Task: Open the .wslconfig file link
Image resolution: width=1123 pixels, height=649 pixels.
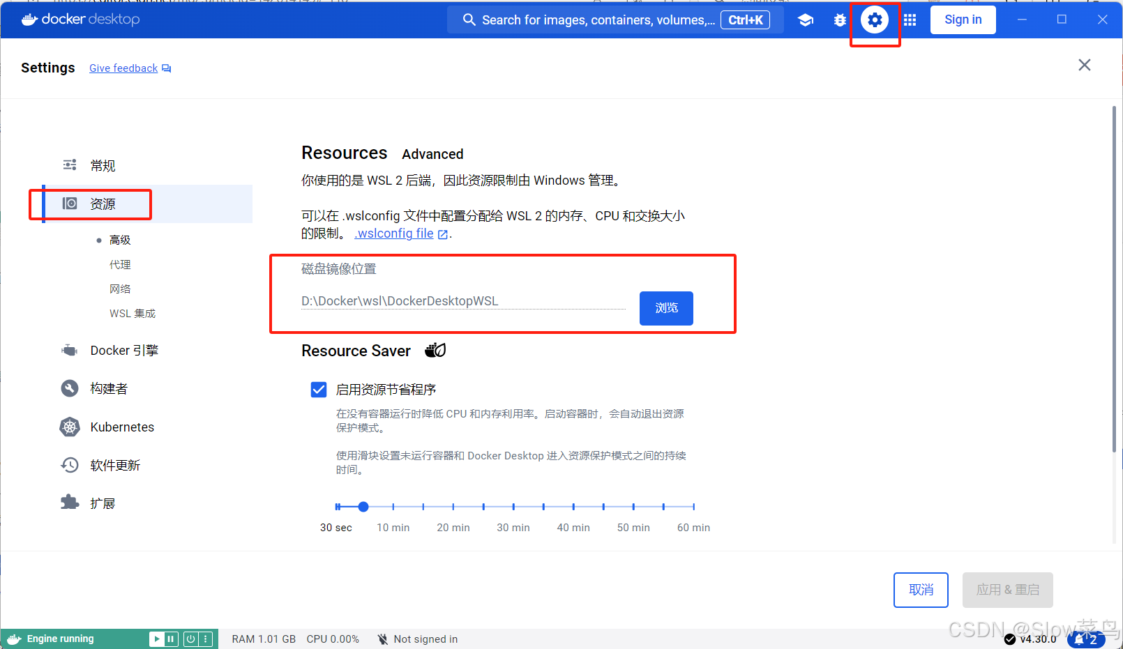Action: [x=395, y=234]
